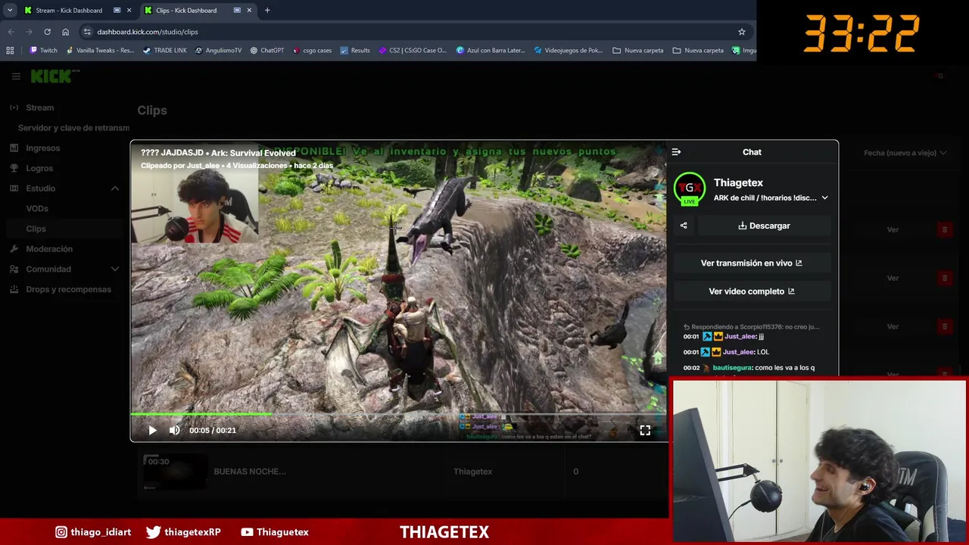Open the Twitch bookmark
Screen dimensions: 969x545
pos(43,51)
